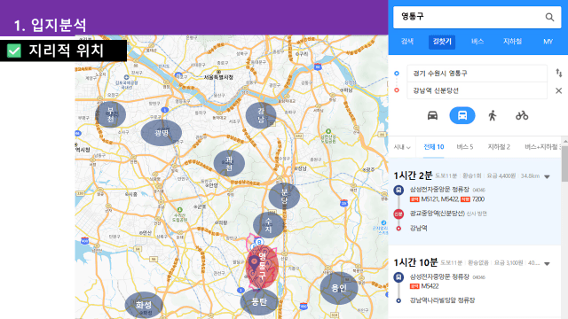Expand the 1시간 10분 route details
The image size is (568, 319).
pos(547,264)
